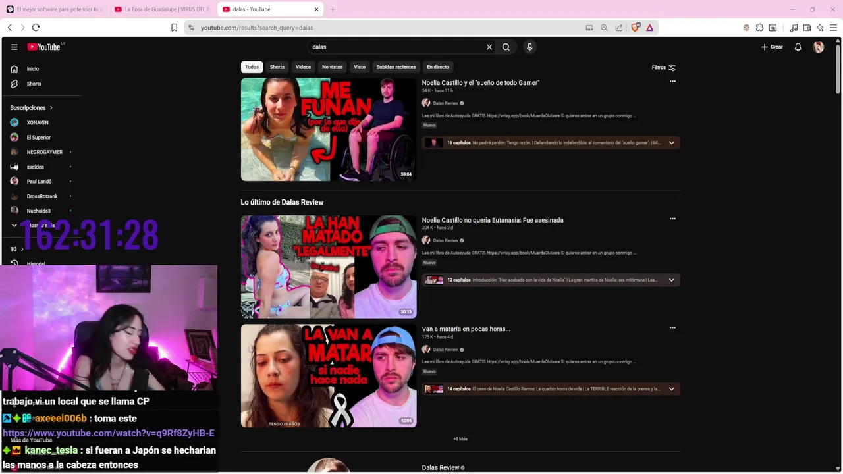Click the ME FUNAN video thumbnail
Screen dimensions: 843x474
click(329, 130)
